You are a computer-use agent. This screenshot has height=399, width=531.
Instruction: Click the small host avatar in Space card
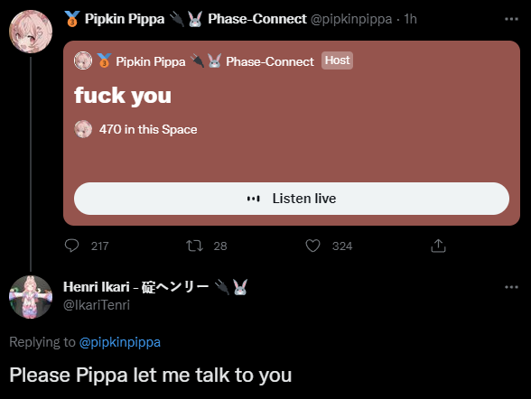point(83,60)
